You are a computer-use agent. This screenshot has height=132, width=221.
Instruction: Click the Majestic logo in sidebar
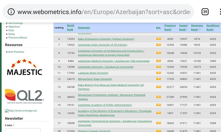(24, 67)
